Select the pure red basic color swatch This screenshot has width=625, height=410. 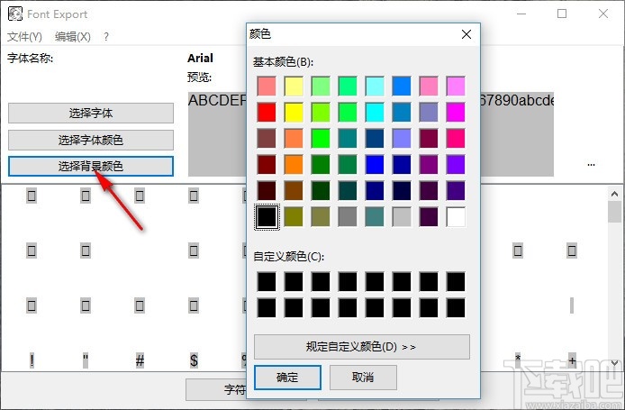tap(267, 112)
